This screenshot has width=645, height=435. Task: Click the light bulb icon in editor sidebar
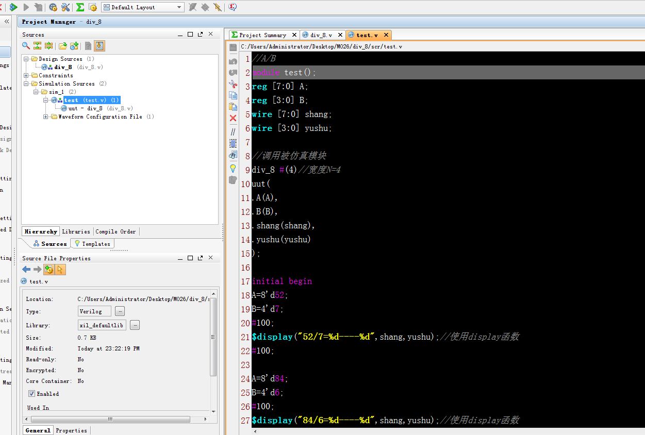click(233, 168)
